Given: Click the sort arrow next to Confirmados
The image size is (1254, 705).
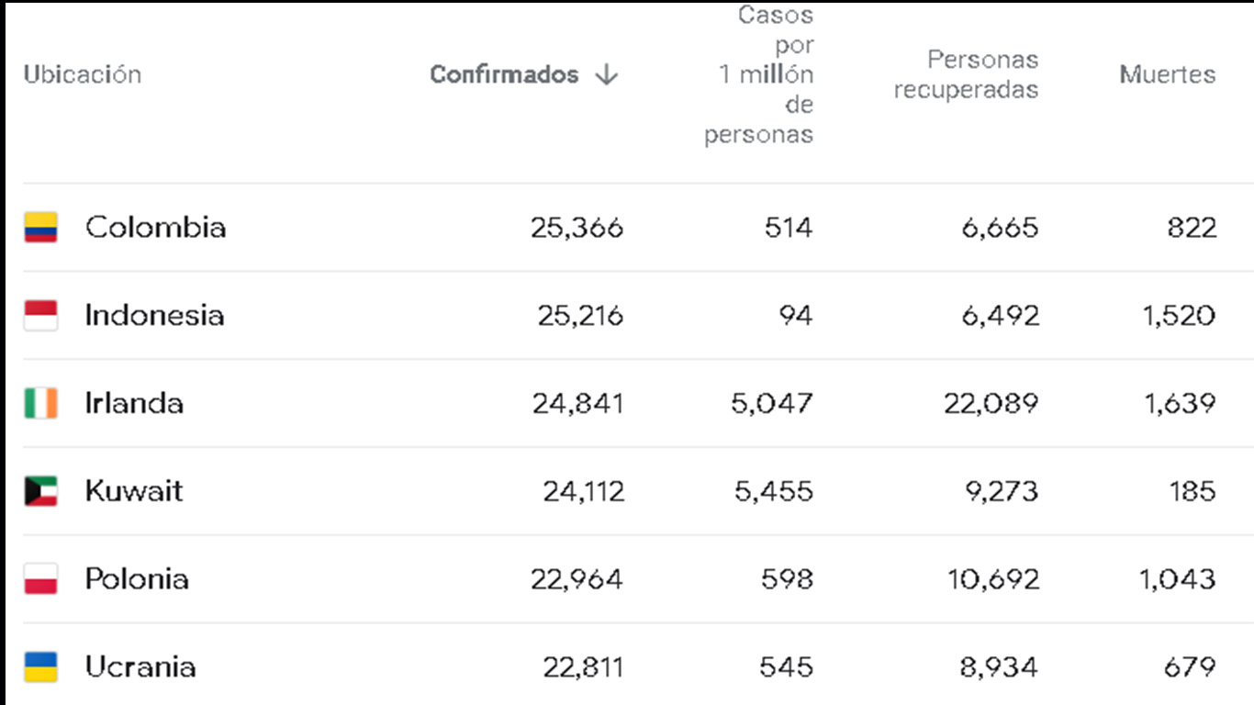Looking at the screenshot, I should pyautogui.click(x=606, y=74).
